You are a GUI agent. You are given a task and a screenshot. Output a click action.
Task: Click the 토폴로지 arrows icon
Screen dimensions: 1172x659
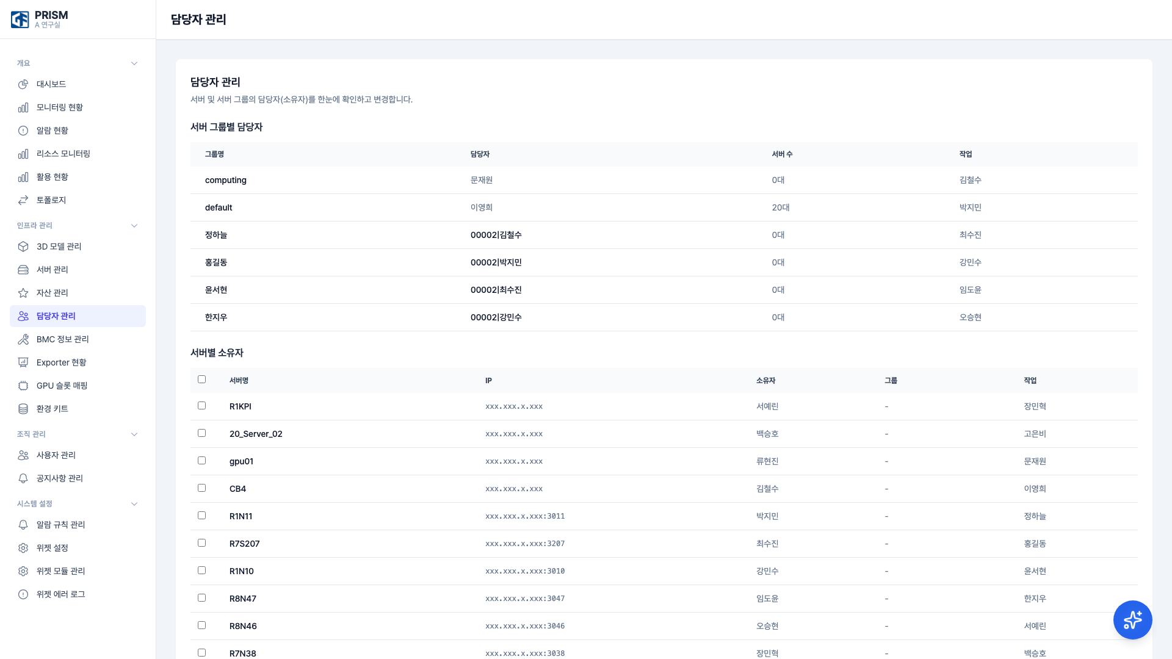(23, 200)
